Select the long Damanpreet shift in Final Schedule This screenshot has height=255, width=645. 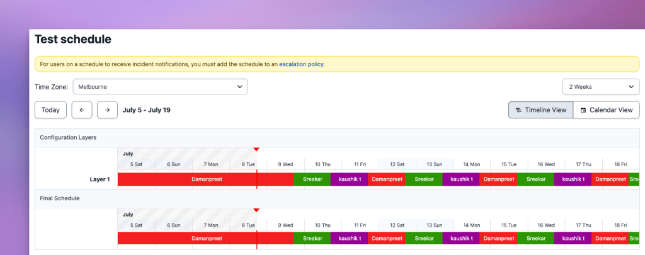207,239
